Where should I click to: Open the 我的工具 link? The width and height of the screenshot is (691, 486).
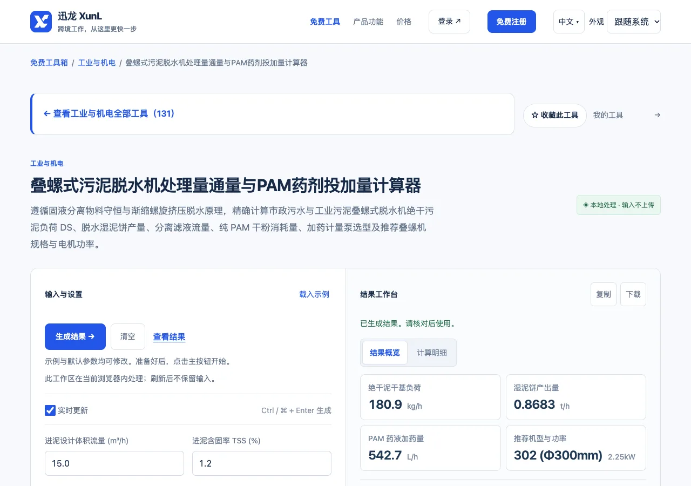(608, 115)
